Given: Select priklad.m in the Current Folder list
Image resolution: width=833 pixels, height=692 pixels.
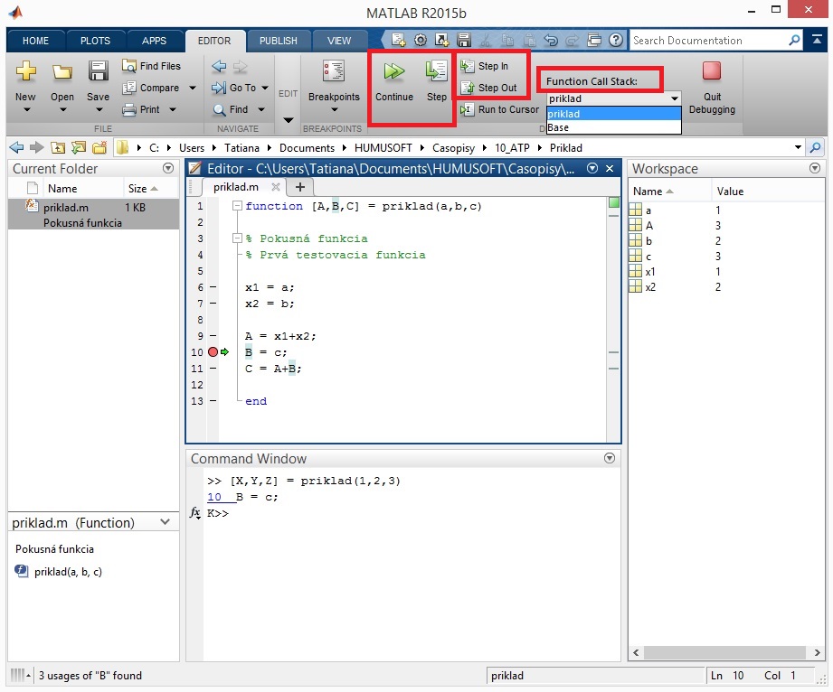Looking at the screenshot, I should pyautogui.click(x=65, y=208).
